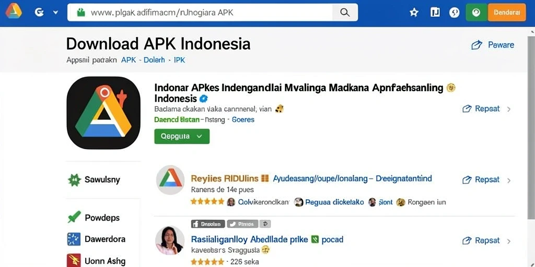Click the green checkmark icon beside Powdeps
Image resolution: width=535 pixels, height=267 pixels.
(x=74, y=217)
